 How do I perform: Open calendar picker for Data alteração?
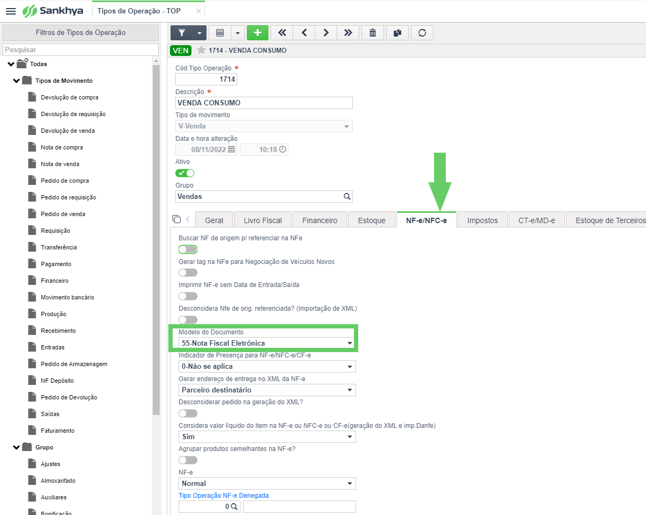click(x=231, y=149)
